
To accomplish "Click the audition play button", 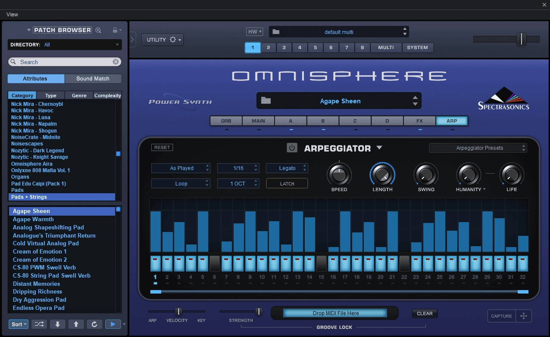I will pos(113,324).
